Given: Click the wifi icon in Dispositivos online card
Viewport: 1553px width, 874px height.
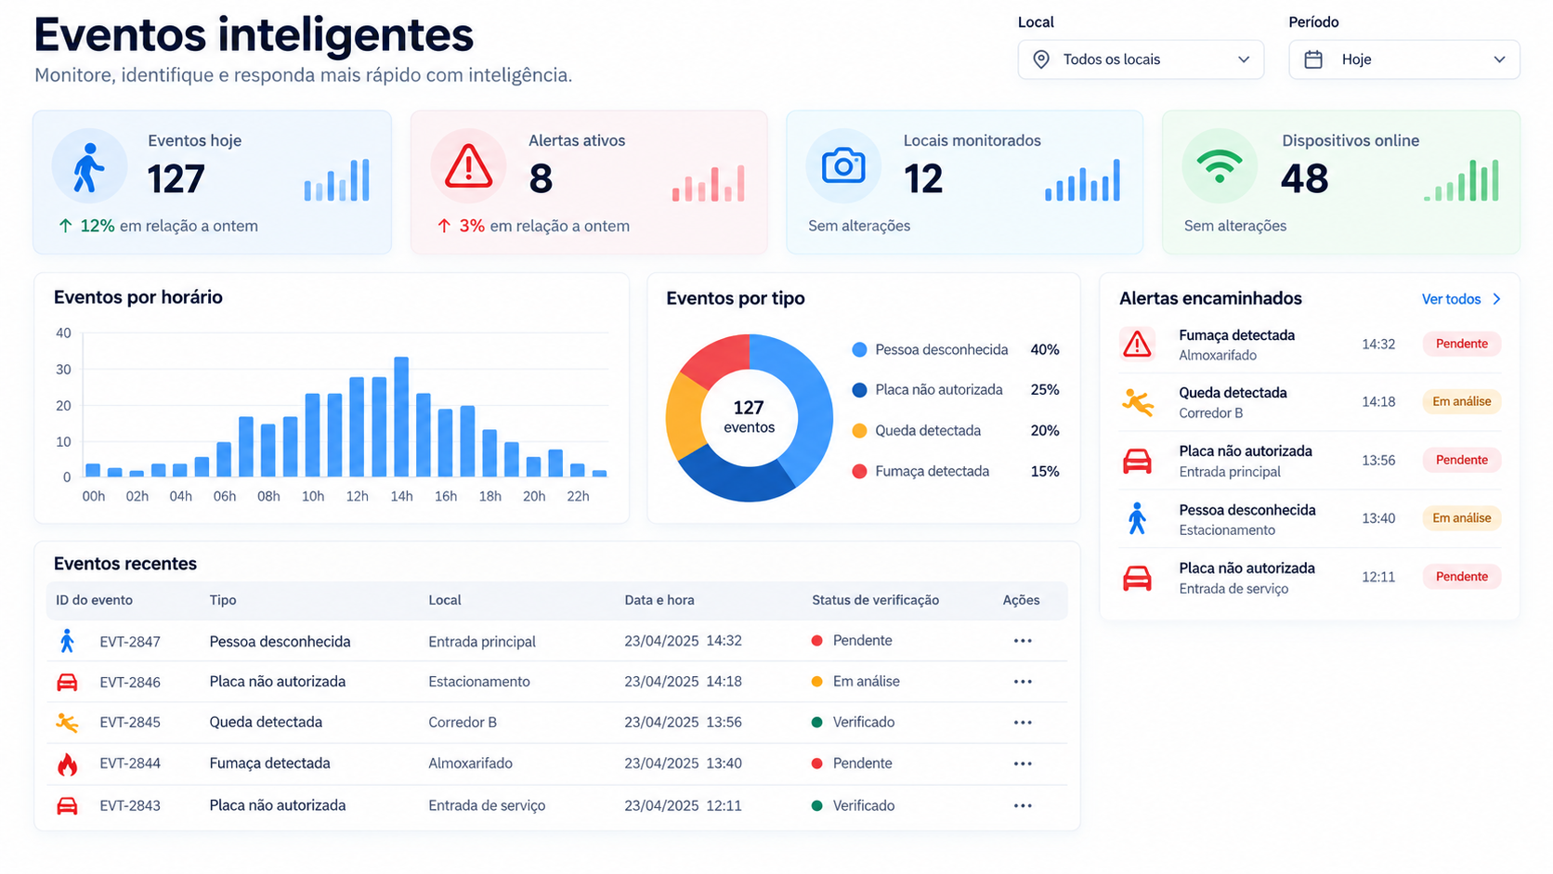Looking at the screenshot, I should coord(1219,167).
